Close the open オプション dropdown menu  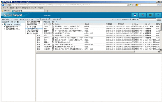(29, 19)
